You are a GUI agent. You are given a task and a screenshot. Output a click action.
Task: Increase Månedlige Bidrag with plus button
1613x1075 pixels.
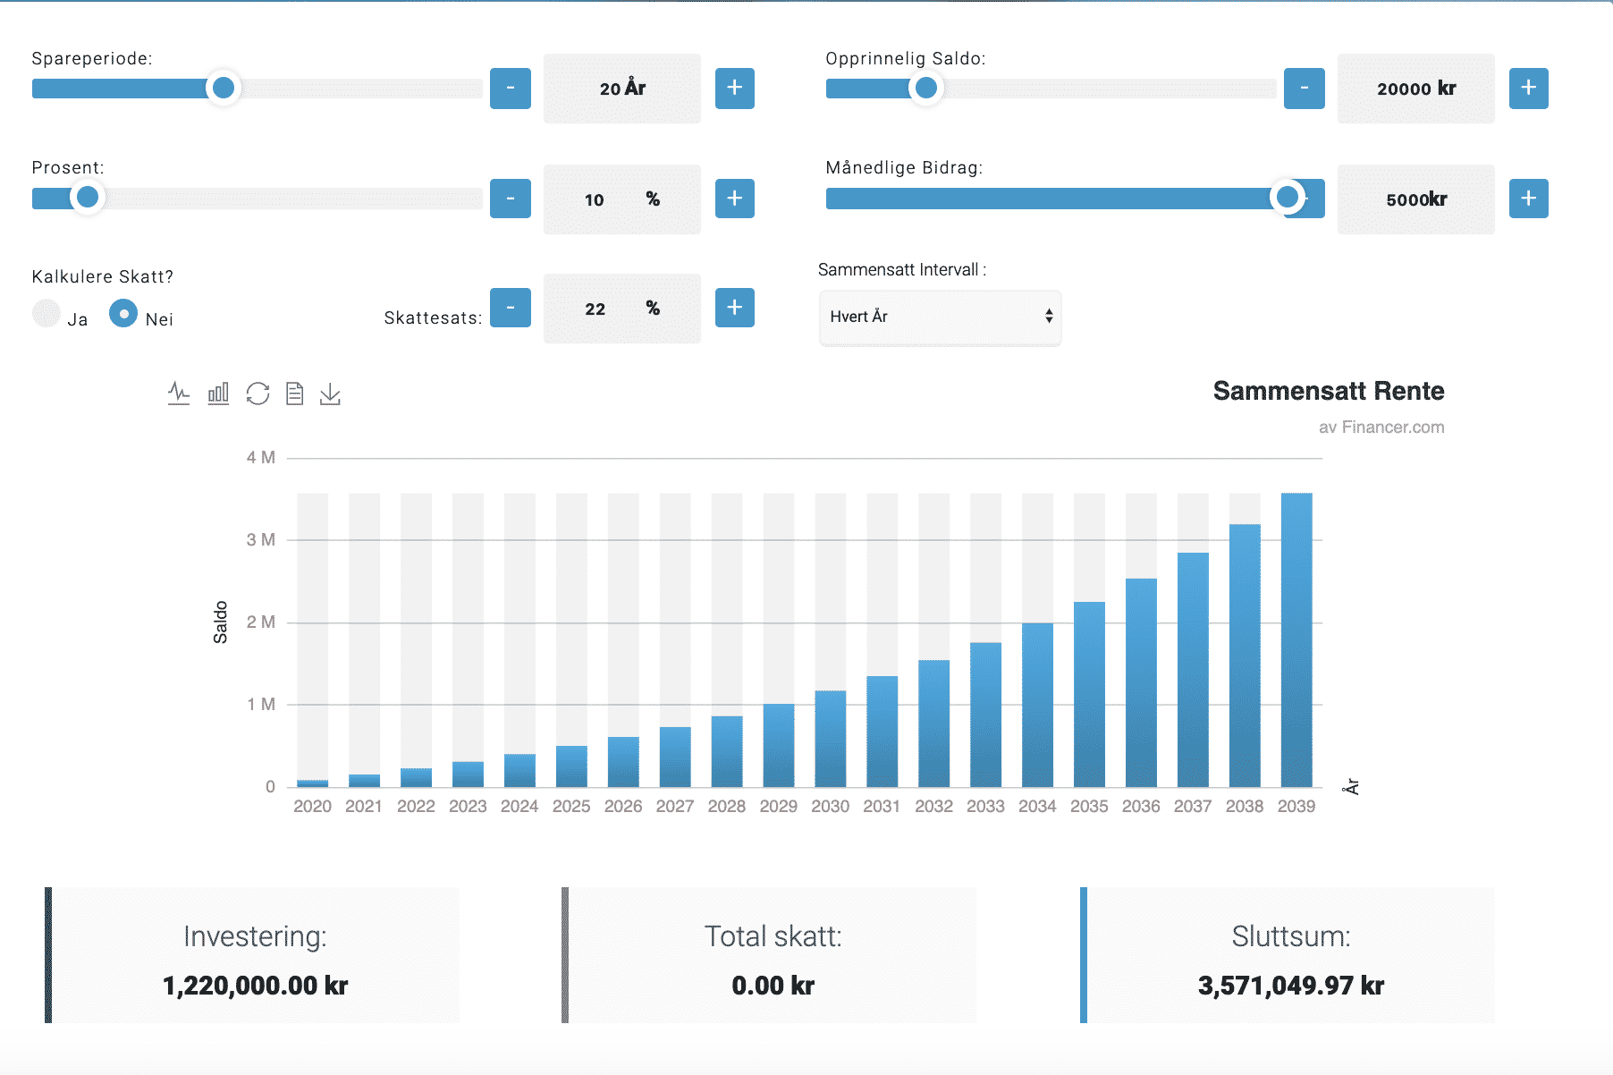1528,199
